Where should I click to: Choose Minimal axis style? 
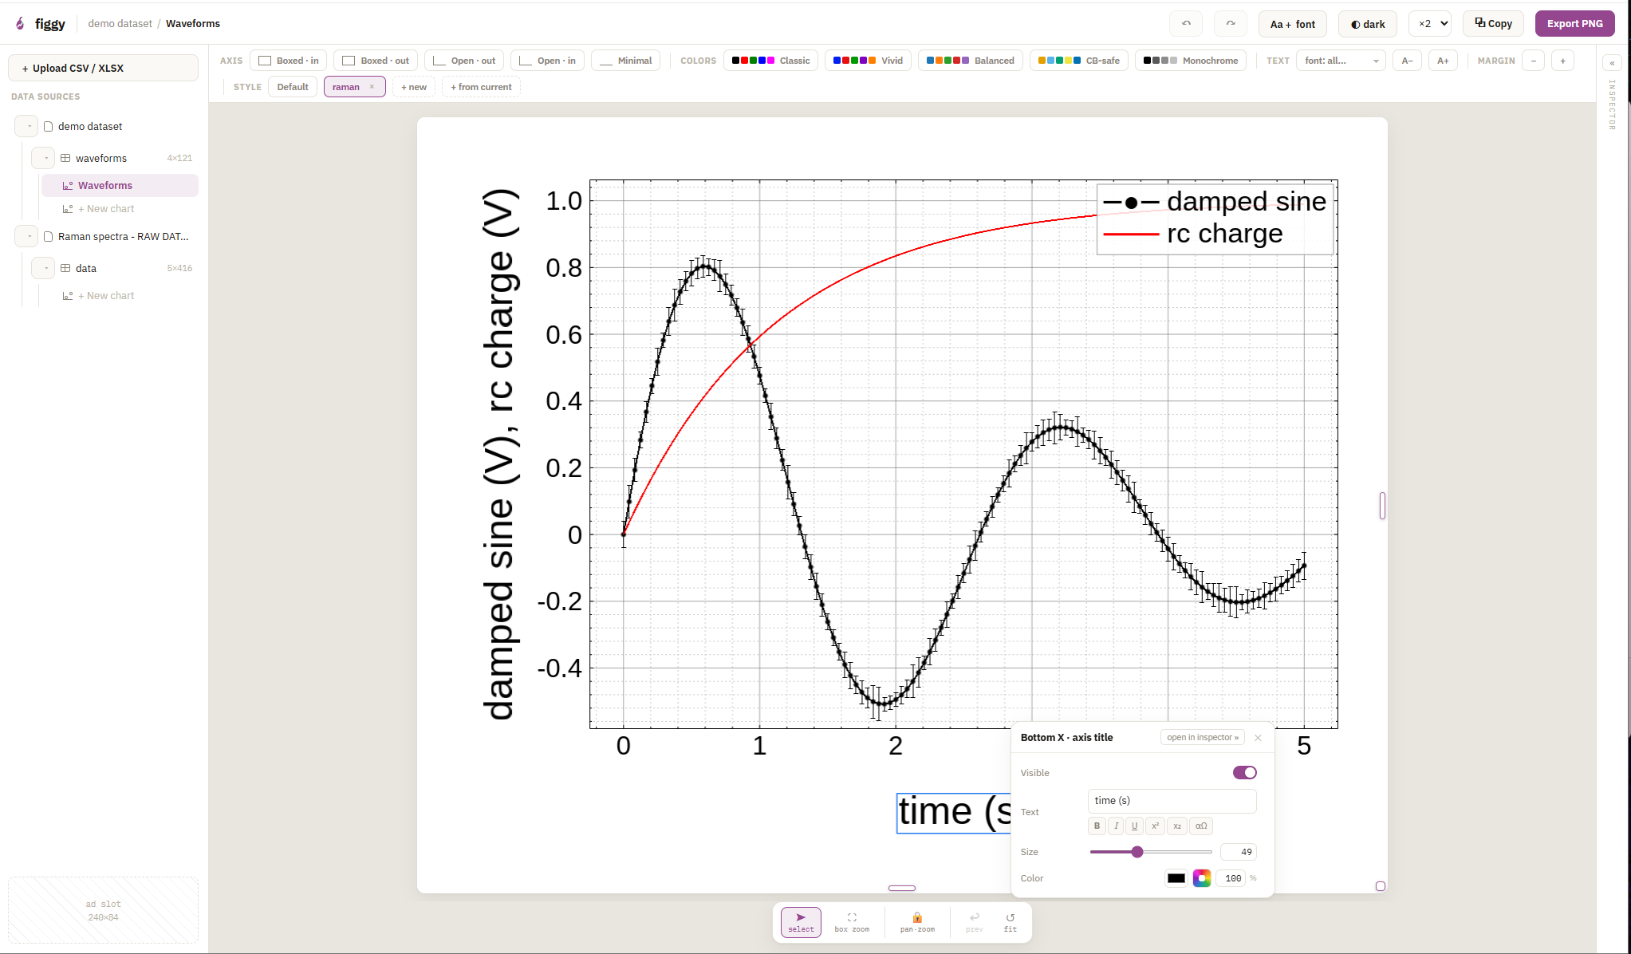pos(625,61)
